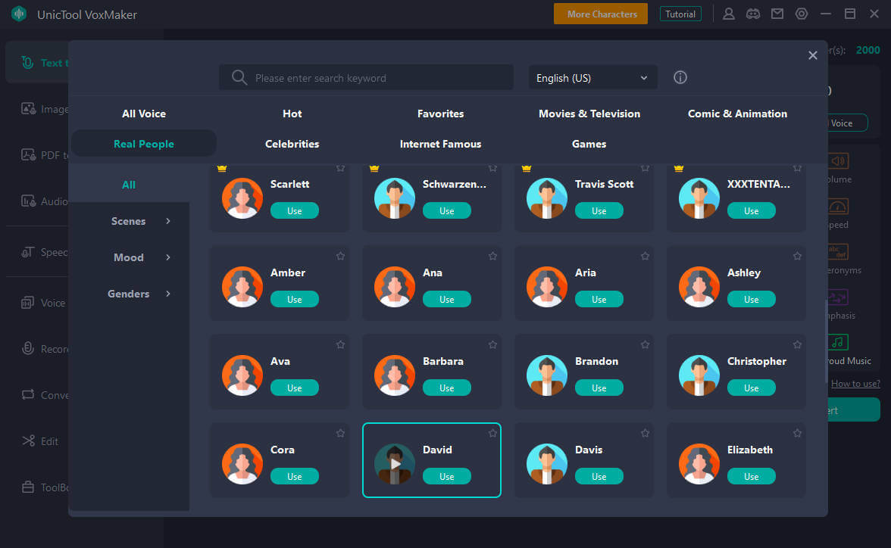Click the Record sidebar microphone icon
891x548 pixels.
[28, 348]
